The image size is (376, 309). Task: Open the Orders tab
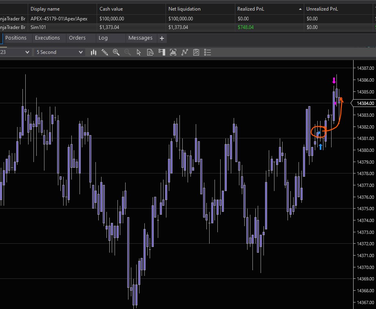point(77,38)
